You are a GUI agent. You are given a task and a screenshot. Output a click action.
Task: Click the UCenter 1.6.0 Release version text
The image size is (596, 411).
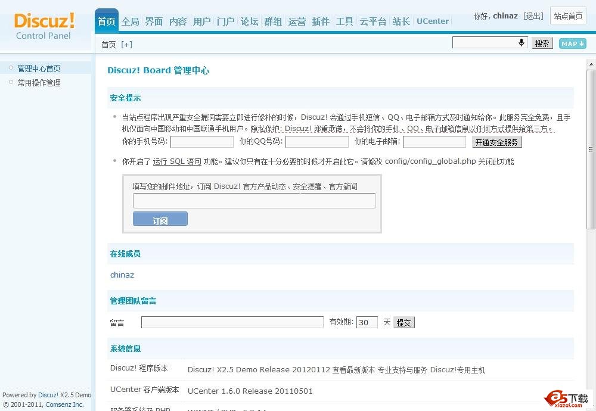(250, 391)
